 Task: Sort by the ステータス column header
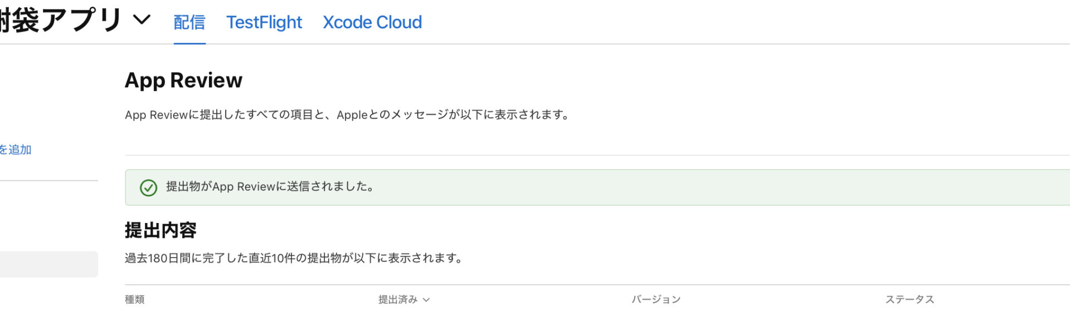[909, 300]
